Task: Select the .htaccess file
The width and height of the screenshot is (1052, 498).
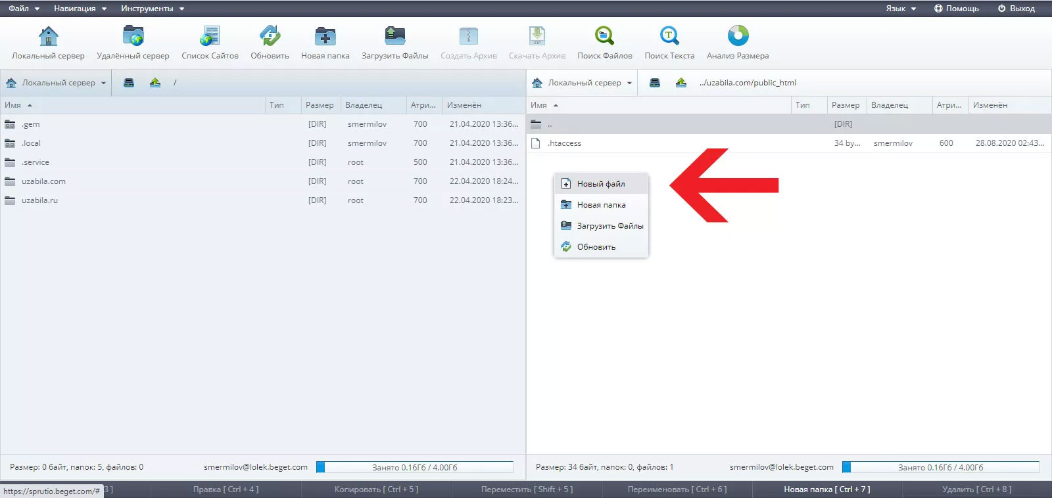Action: pyautogui.click(x=565, y=143)
